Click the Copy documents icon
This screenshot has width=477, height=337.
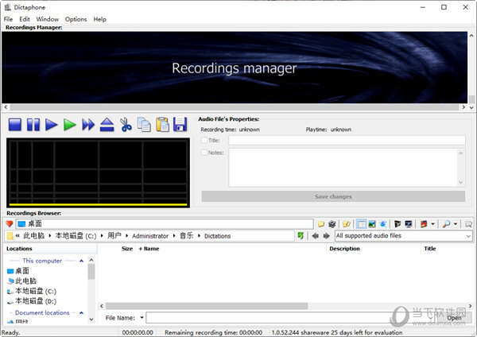pos(144,125)
